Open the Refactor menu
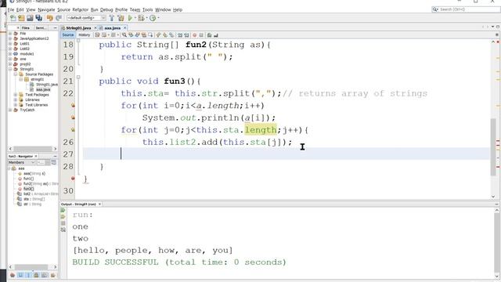 pos(80,9)
